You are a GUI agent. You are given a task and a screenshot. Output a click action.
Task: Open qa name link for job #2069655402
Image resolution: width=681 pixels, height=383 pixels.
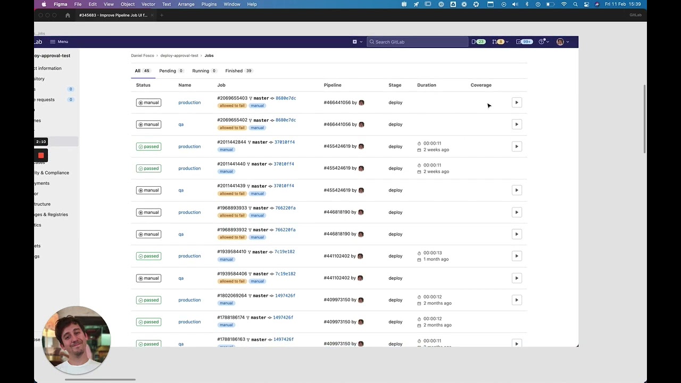(181, 124)
